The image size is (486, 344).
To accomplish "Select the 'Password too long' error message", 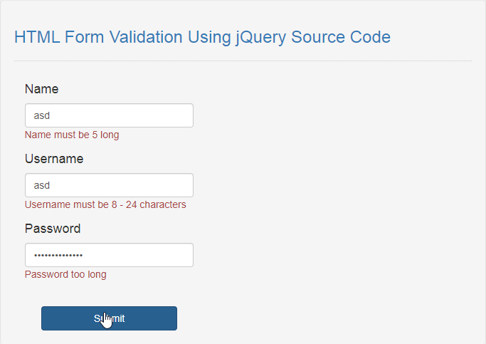I will tap(65, 274).
